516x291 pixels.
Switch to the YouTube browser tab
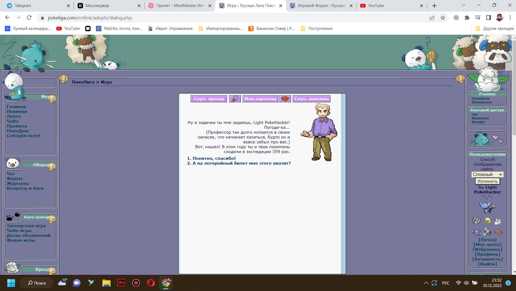pos(392,6)
